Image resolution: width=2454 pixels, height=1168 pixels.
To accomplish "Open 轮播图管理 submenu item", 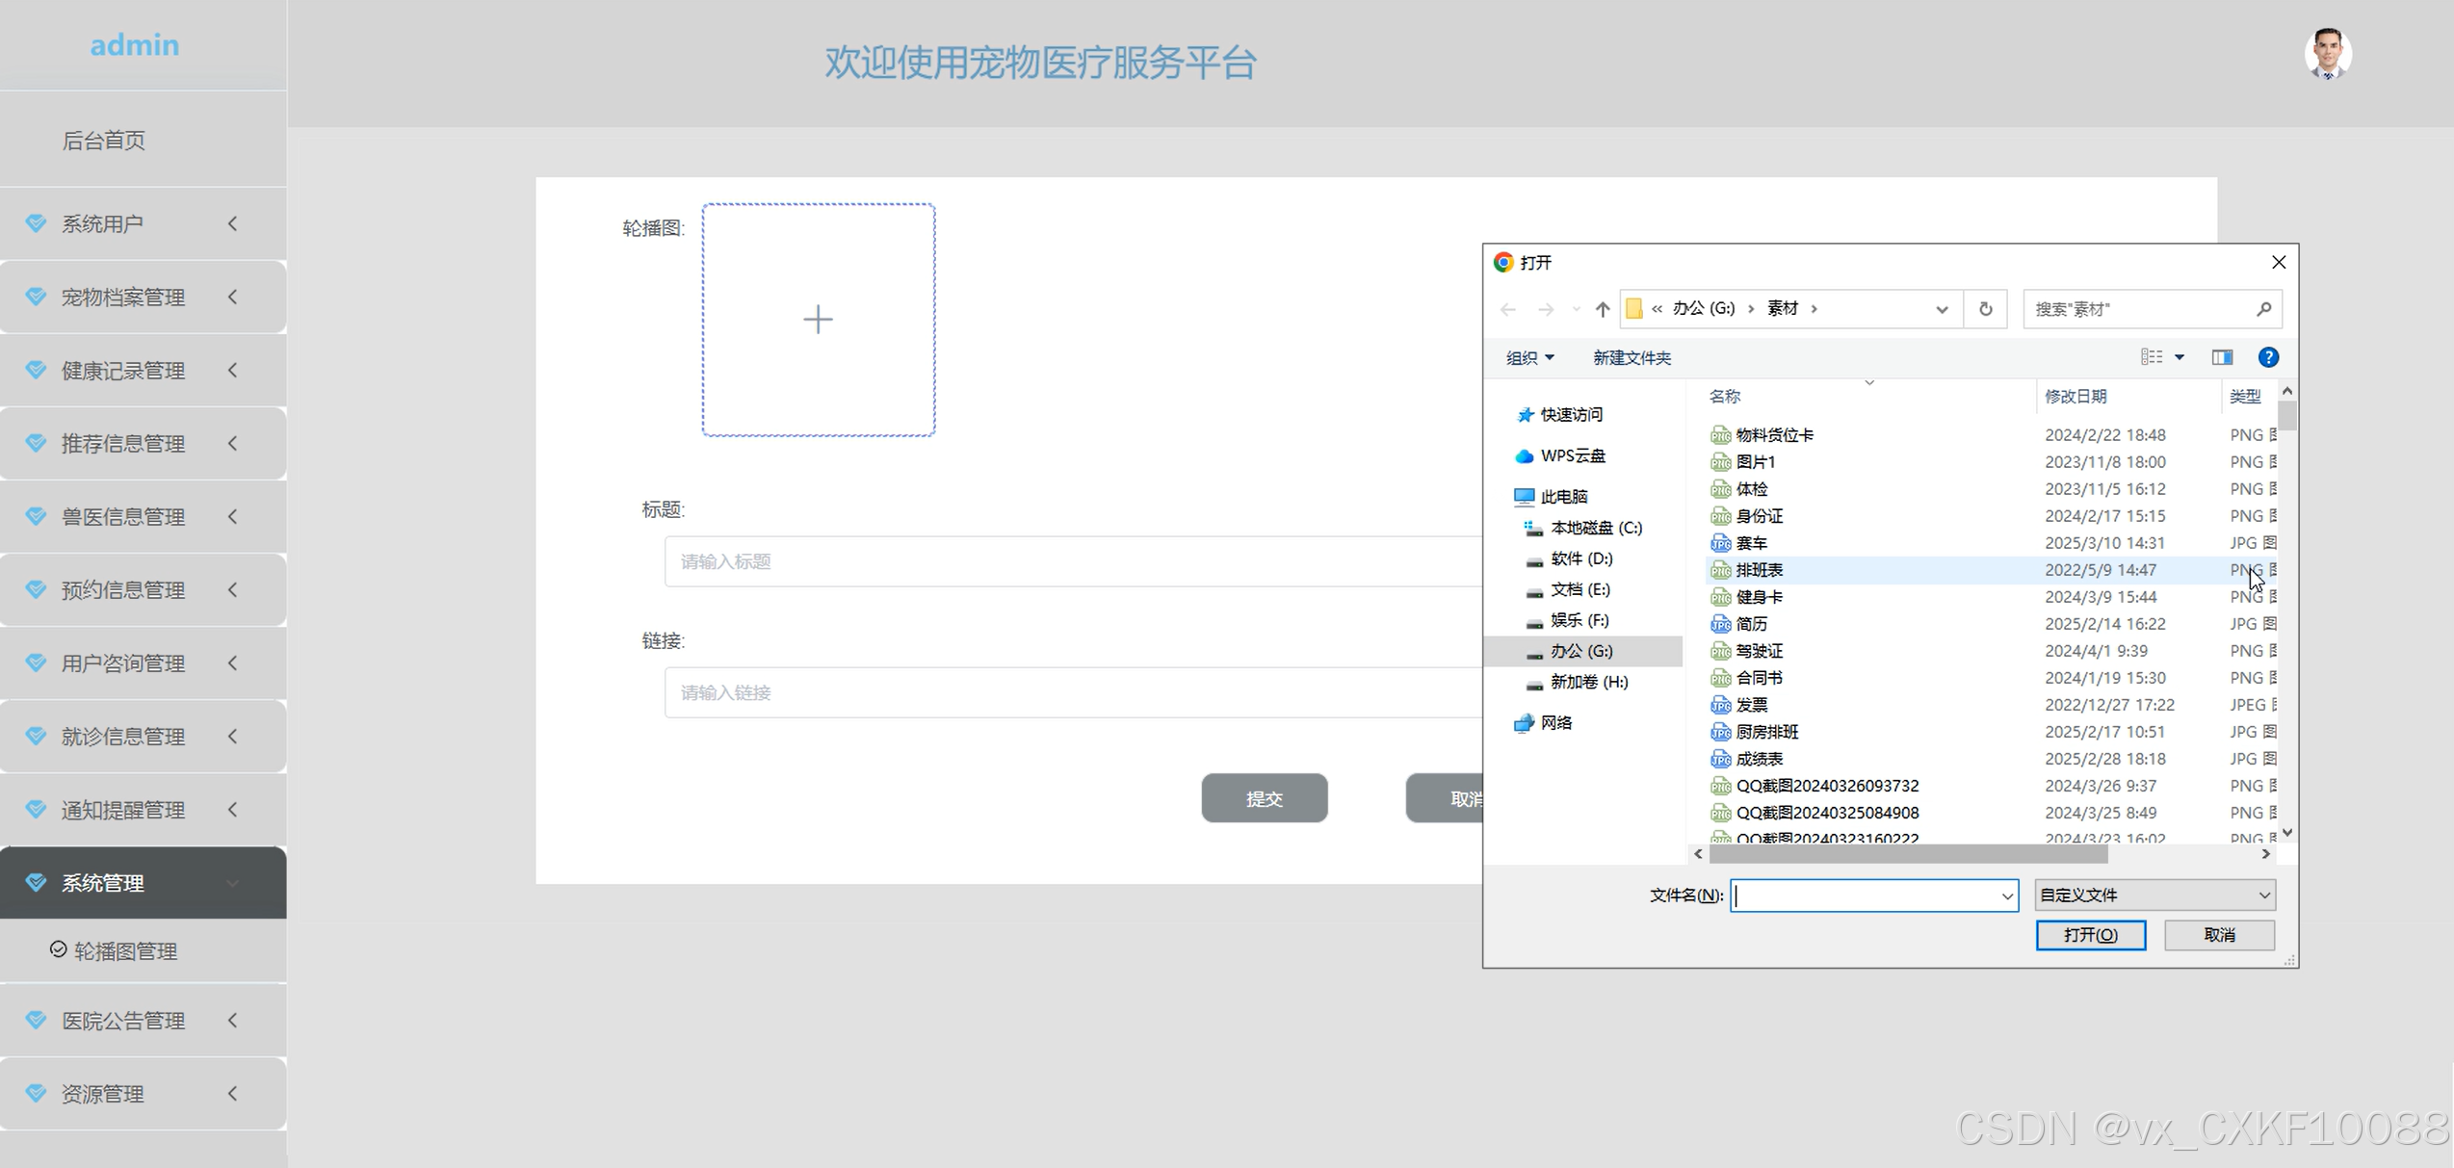I will pyautogui.click(x=125, y=951).
